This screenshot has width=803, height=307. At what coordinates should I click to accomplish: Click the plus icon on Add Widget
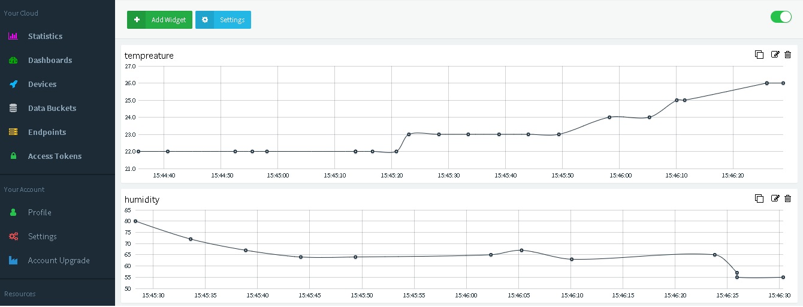pyautogui.click(x=137, y=20)
